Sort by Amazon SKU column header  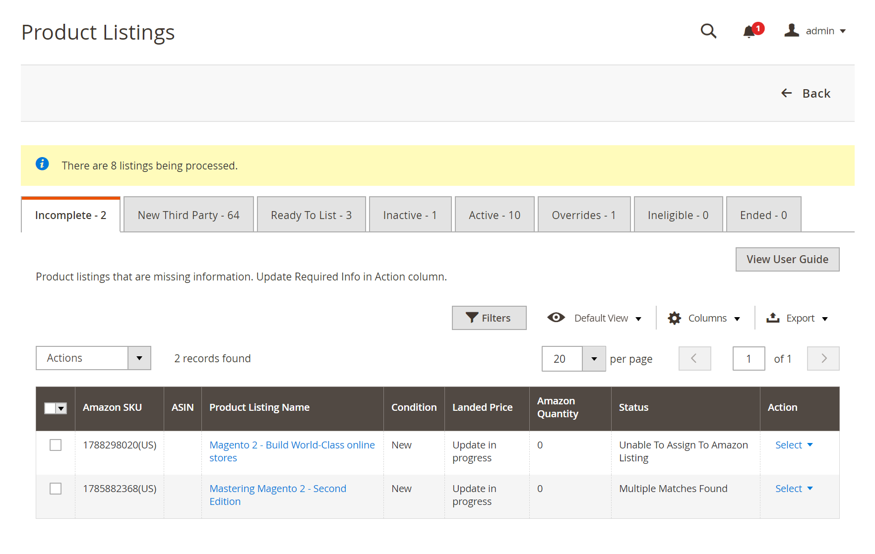pyautogui.click(x=119, y=408)
